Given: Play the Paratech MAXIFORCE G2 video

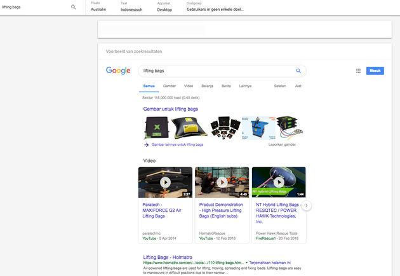Looking at the screenshot, I should pyautogui.click(x=165, y=183).
